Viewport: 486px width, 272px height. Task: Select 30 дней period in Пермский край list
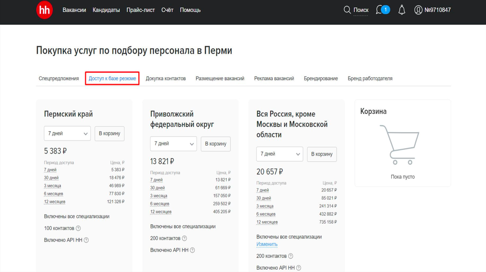[x=51, y=178]
